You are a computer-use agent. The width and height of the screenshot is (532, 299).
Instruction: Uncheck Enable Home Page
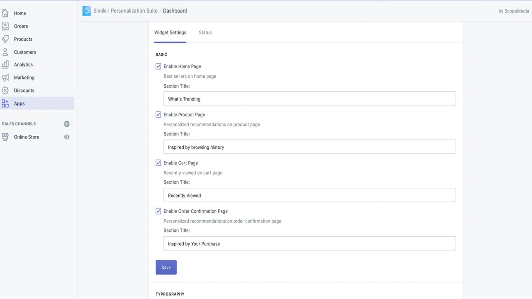click(158, 66)
